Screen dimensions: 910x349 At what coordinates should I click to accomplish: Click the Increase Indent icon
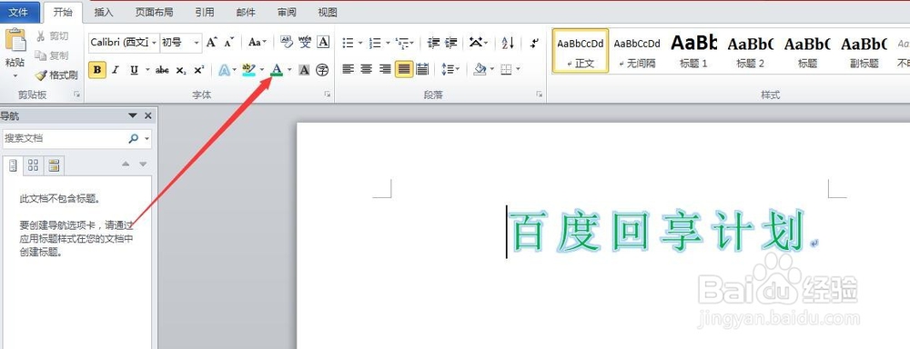pos(451,42)
